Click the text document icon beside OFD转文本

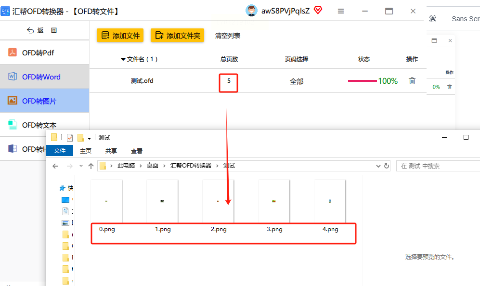(x=12, y=125)
